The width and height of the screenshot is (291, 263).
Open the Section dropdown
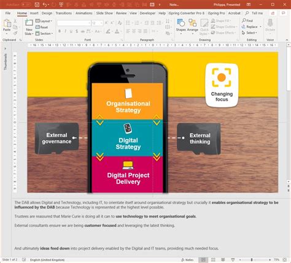click(44, 33)
